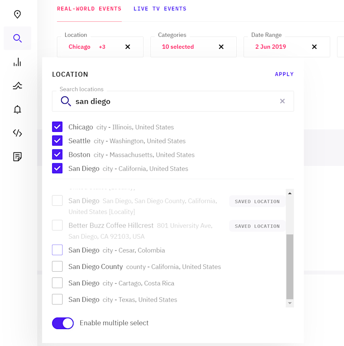344x346 pixels.
Task: Uncheck the Chicago location checkbox
Action: (57, 127)
